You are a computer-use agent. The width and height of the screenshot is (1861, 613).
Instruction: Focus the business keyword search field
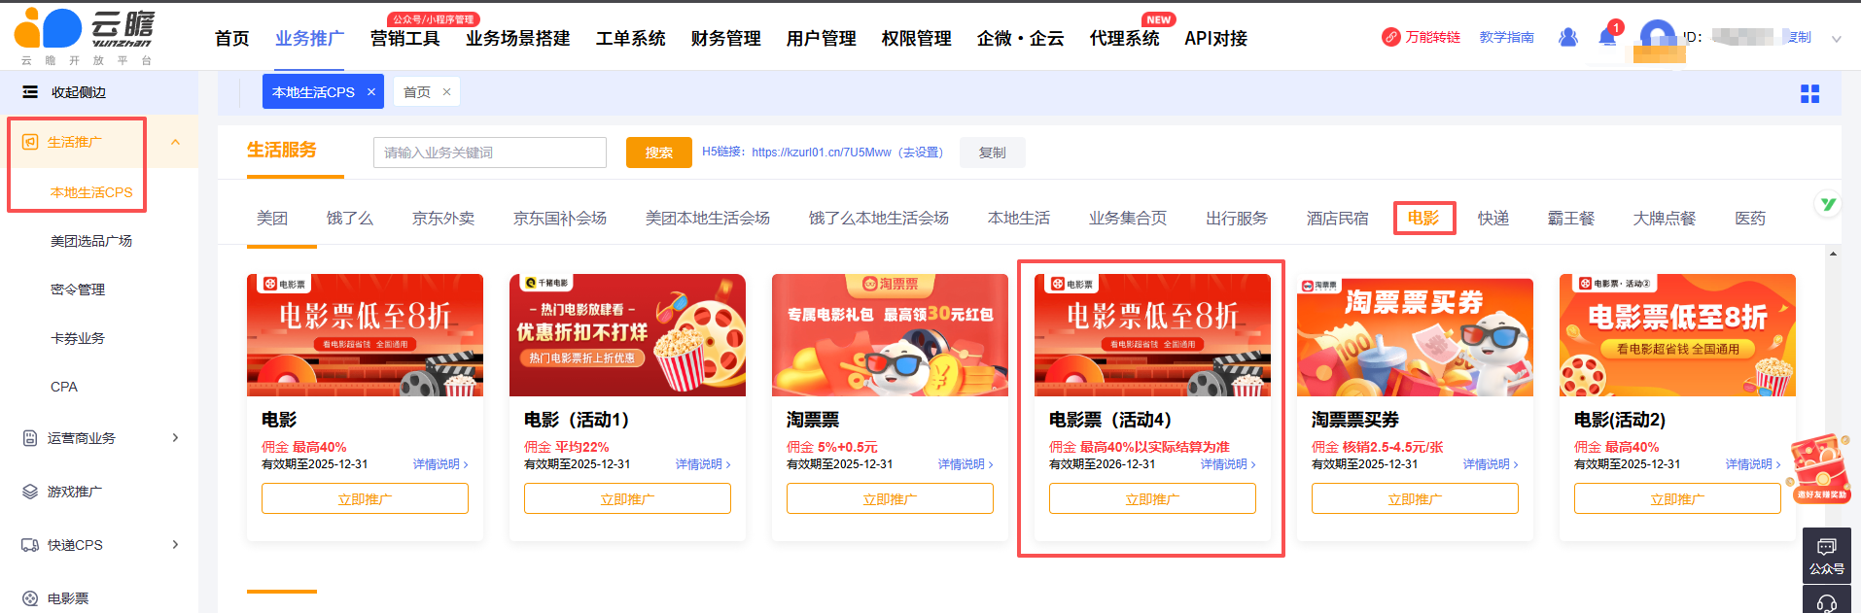[489, 153]
